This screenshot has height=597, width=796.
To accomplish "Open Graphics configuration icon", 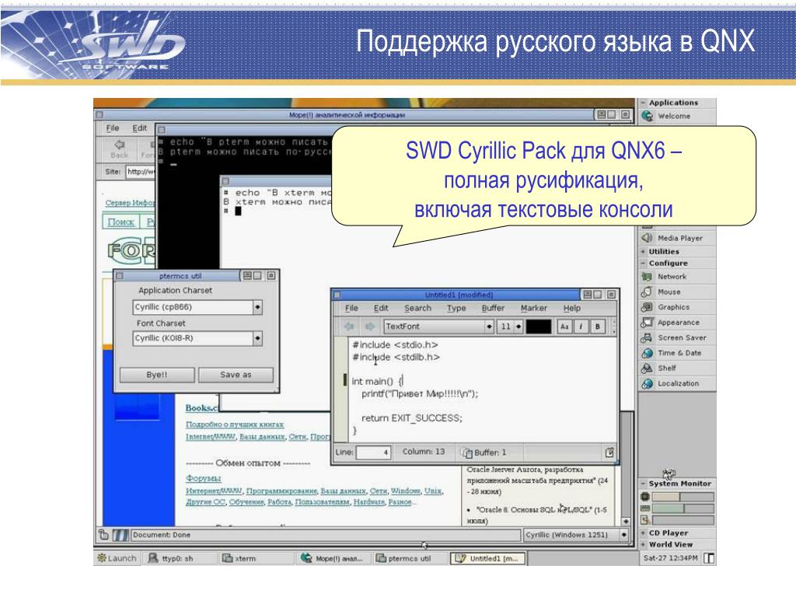I will (647, 307).
